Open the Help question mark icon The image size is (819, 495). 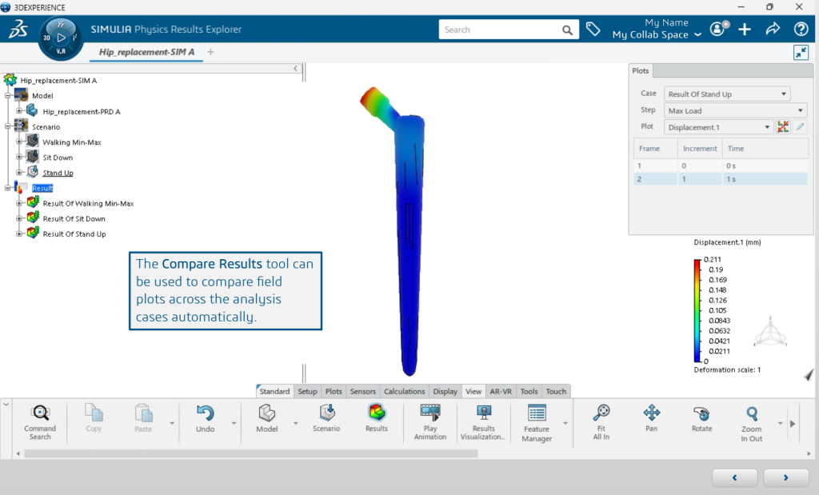[801, 30]
